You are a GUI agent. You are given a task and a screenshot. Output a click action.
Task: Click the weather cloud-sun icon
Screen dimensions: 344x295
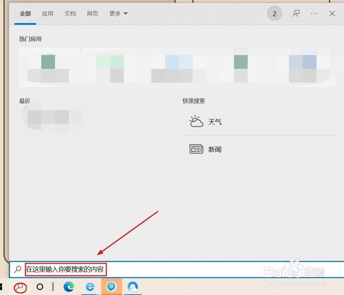[x=196, y=122]
